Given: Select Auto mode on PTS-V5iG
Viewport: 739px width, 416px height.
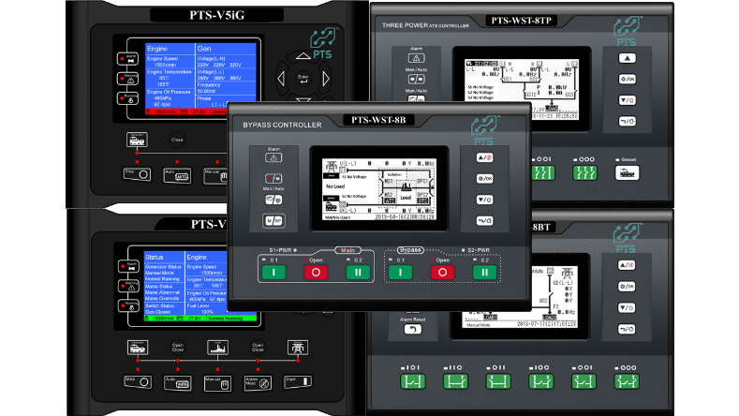Looking at the screenshot, I should pyautogui.click(x=179, y=174).
